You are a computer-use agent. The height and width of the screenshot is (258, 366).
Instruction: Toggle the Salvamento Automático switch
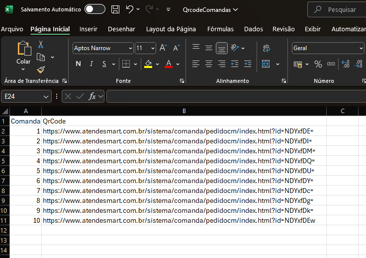point(95,9)
